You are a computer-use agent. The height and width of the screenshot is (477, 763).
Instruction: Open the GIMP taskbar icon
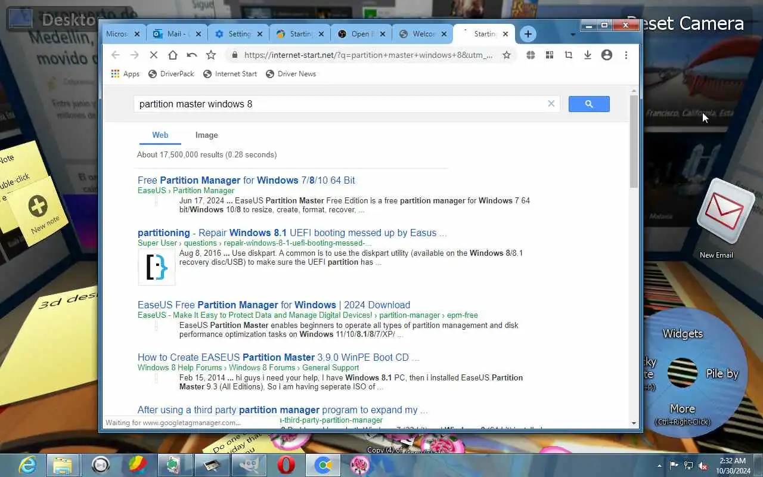[249, 465]
